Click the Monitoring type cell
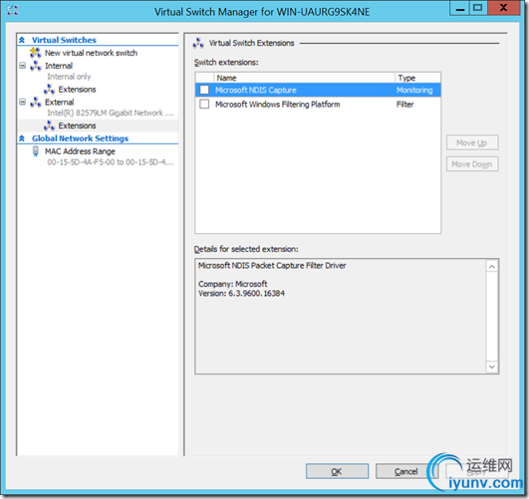Screen dimensions: 529x499 (414, 90)
